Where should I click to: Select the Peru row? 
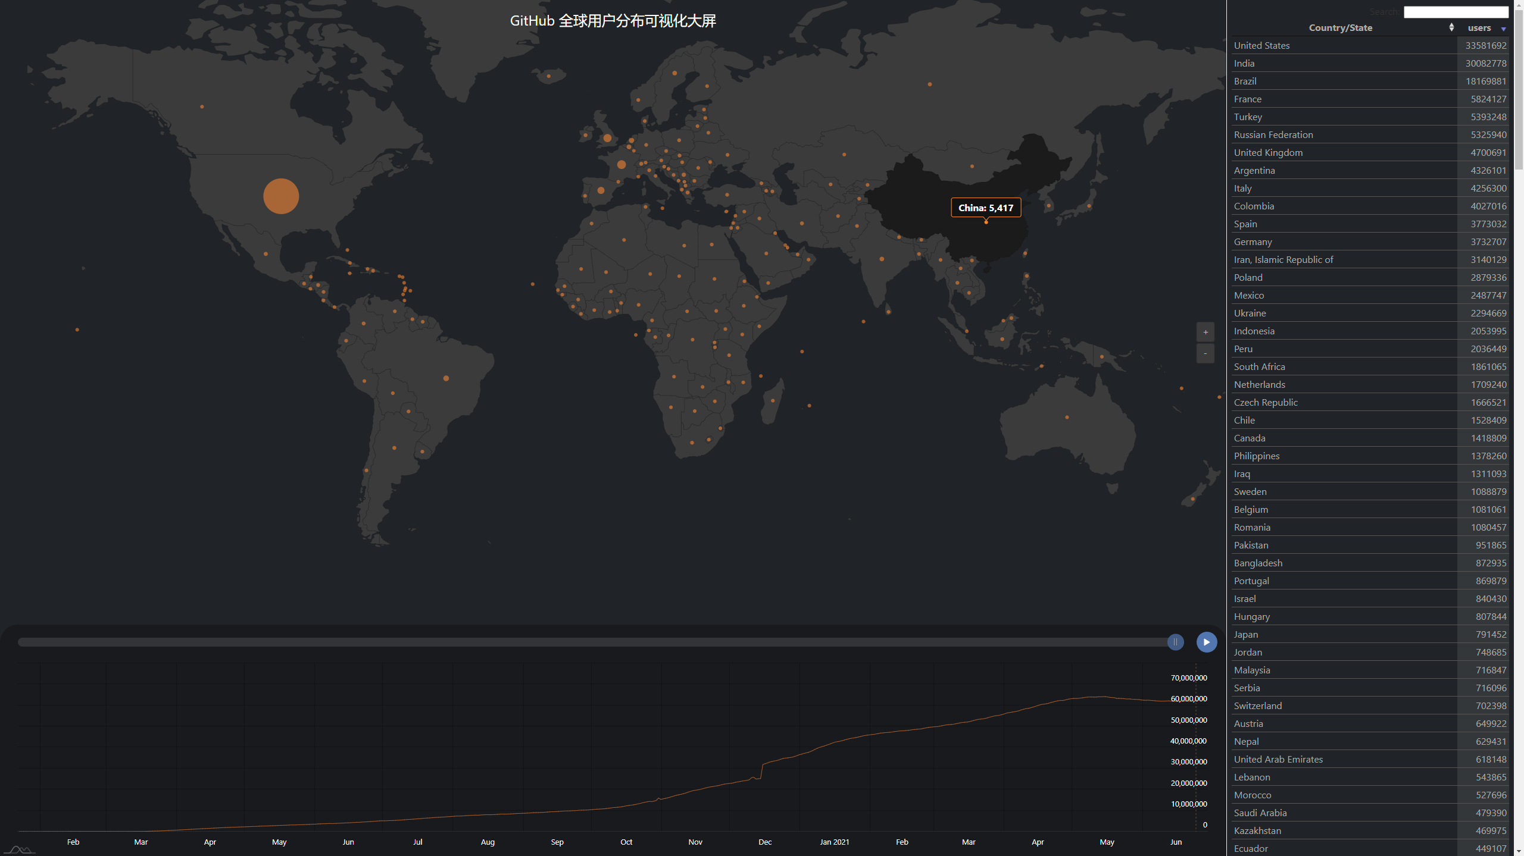click(1370, 349)
